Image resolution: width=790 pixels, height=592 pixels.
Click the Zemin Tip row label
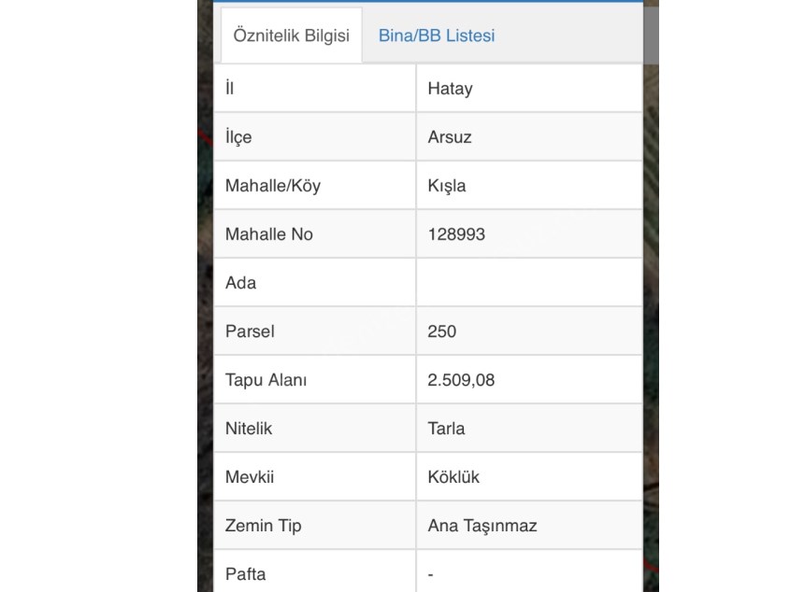pos(262,525)
